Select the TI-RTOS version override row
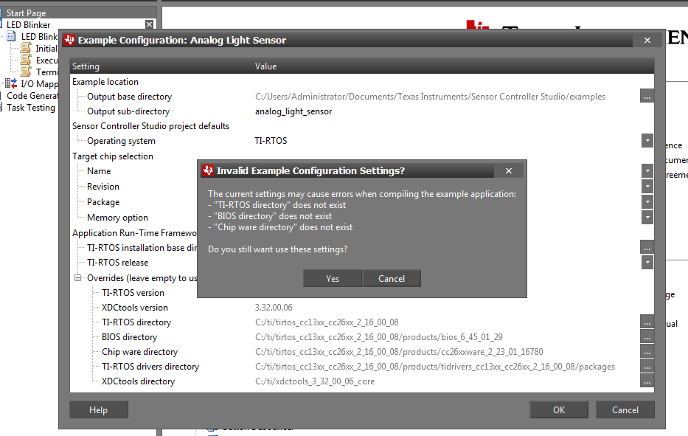The image size is (688, 436). pyautogui.click(x=133, y=293)
